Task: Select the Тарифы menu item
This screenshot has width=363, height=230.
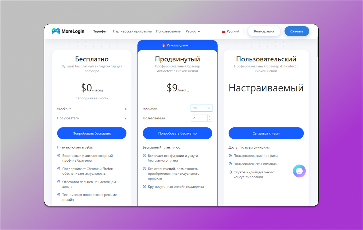Action: (100, 31)
